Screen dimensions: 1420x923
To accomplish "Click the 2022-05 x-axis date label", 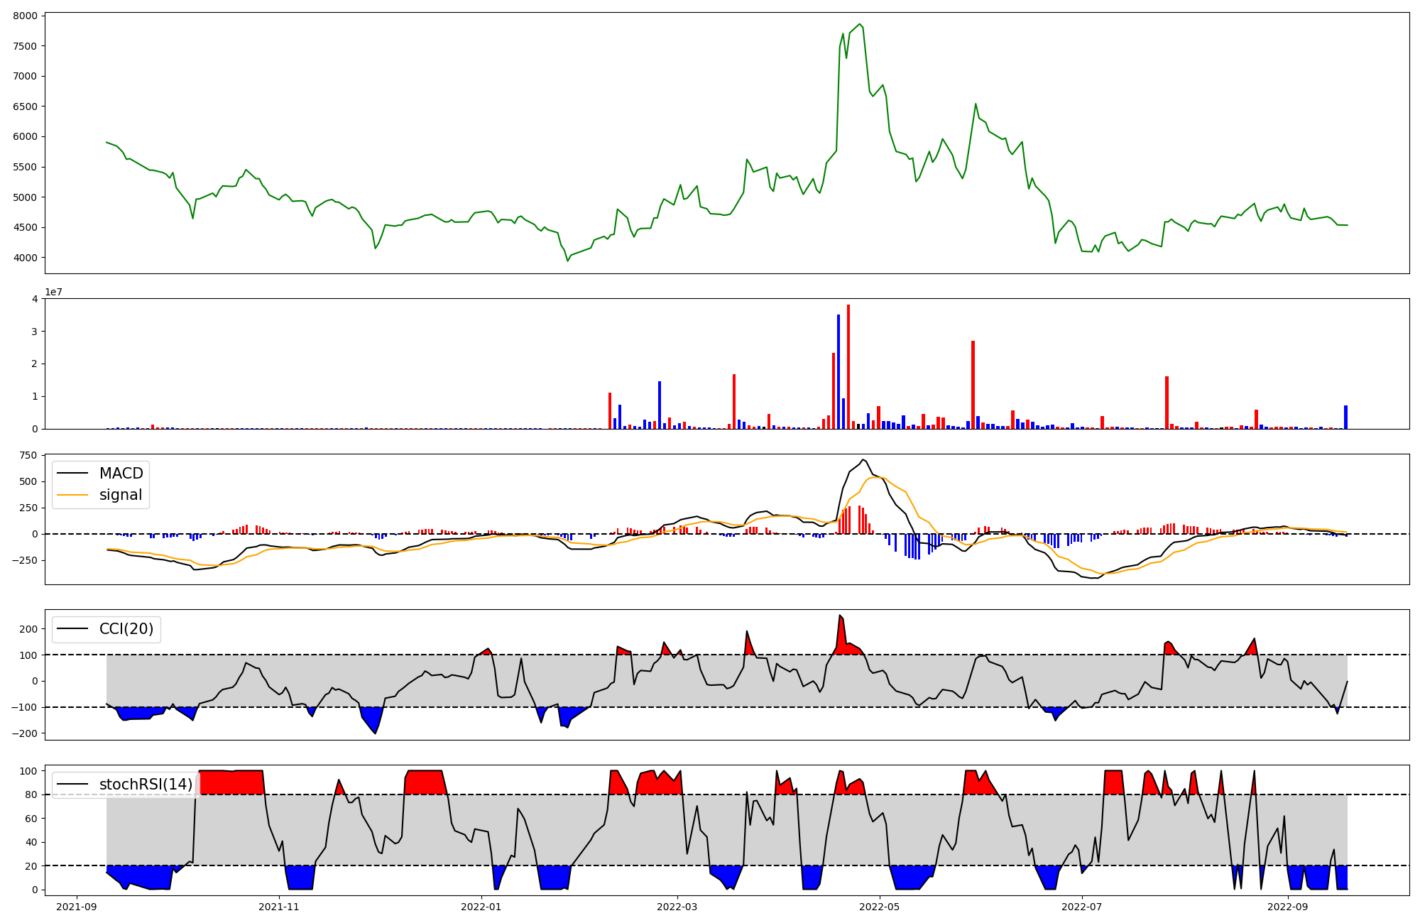I will click(x=880, y=907).
